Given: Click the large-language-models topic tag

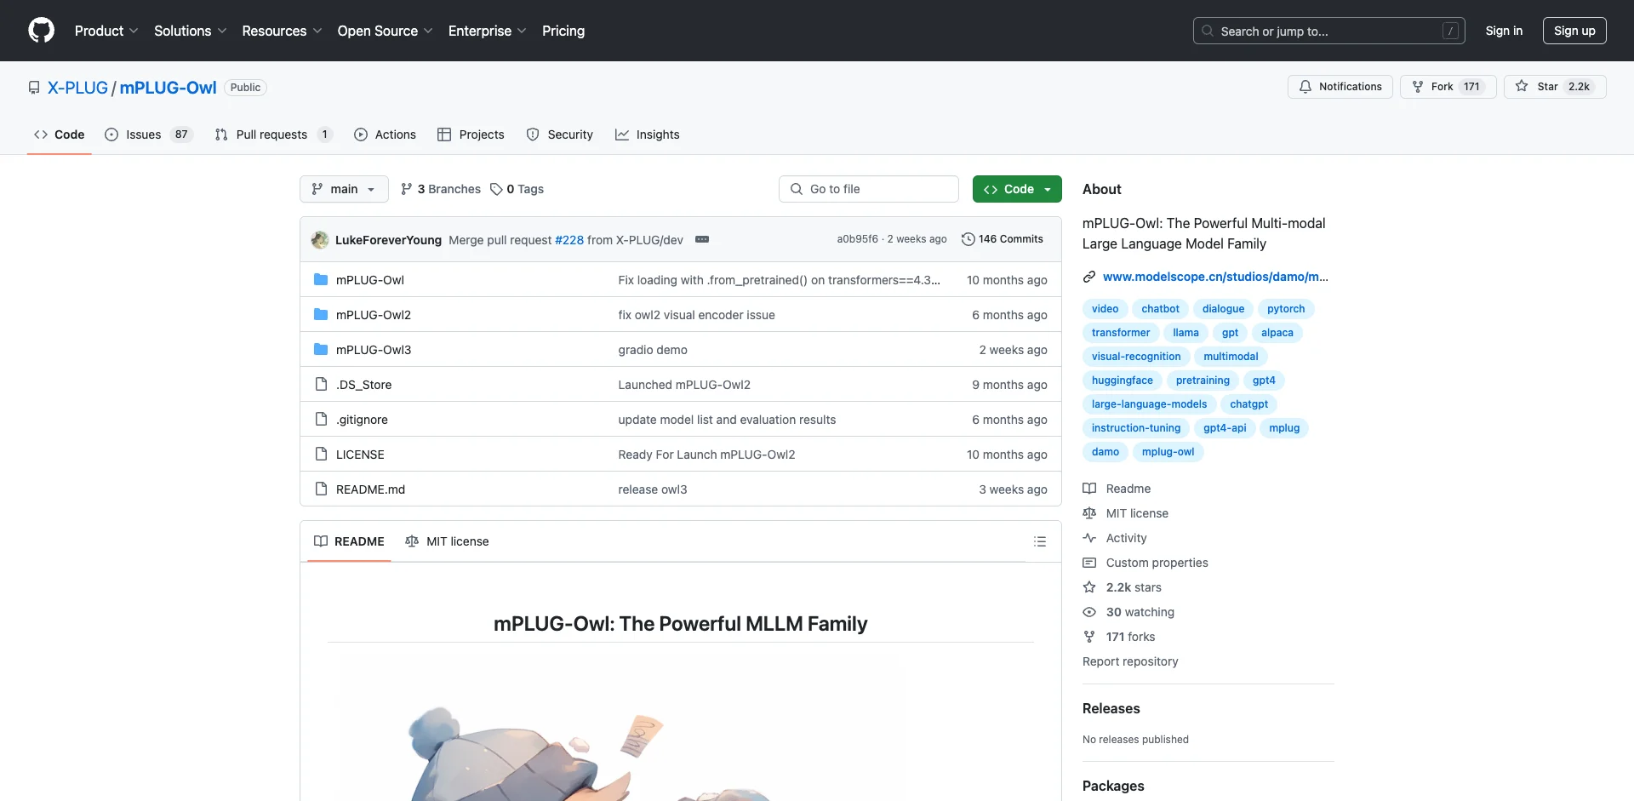Looking at the screenshot, I should [1149, 404].
